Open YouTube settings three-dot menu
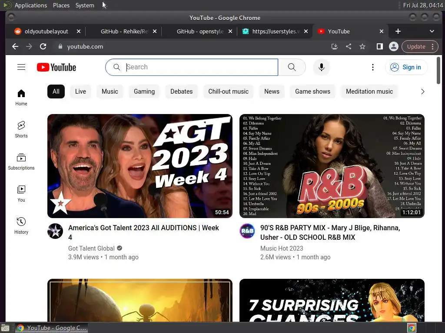445x333 pixels. click(372, 67)
